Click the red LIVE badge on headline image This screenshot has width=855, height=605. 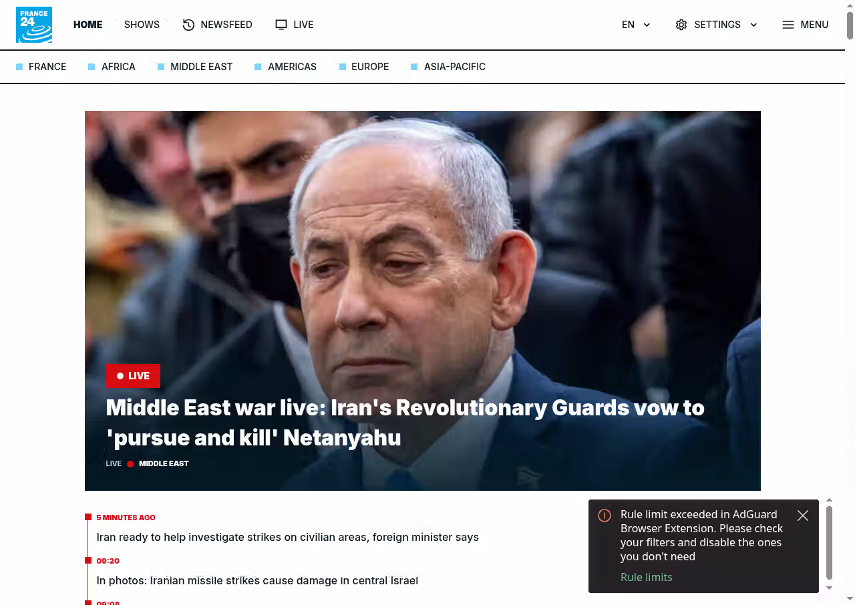click(x=133, y=376)
